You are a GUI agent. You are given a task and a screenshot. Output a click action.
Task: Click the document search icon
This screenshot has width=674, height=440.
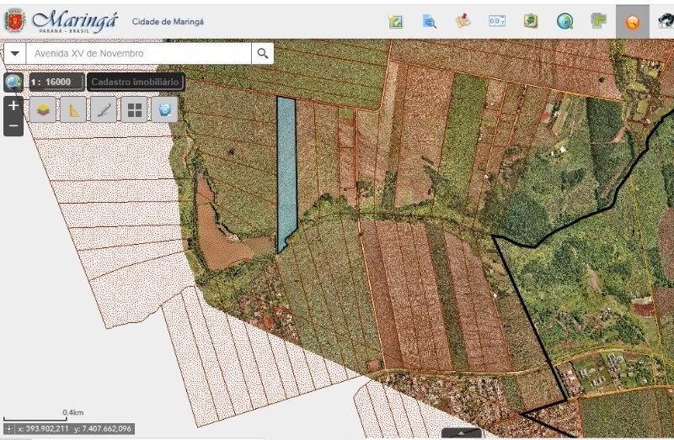click(430, 22)
